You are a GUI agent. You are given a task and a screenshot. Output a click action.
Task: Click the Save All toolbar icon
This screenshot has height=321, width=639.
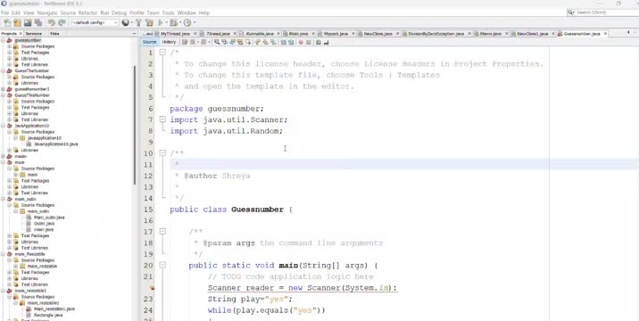pyautogui.click(x=38, y=23)
